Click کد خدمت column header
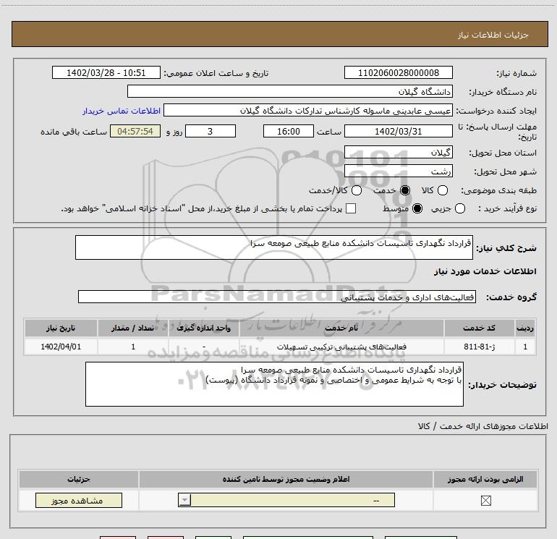Screen dimensions: 557x539 point(479,328)
